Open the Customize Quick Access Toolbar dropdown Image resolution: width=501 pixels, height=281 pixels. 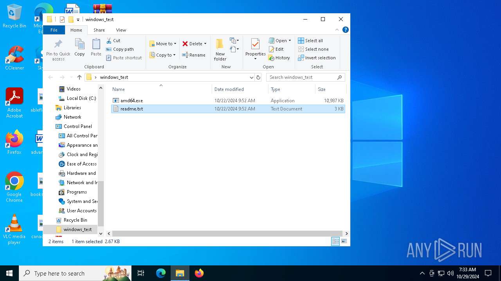pos(78,20)
